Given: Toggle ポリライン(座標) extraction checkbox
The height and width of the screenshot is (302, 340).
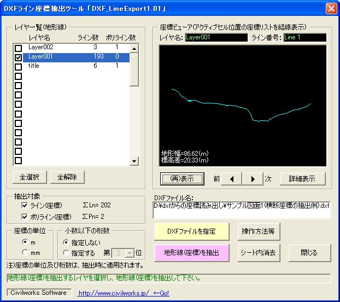Looking at the screenshot, I should click(x=25, y=217).
